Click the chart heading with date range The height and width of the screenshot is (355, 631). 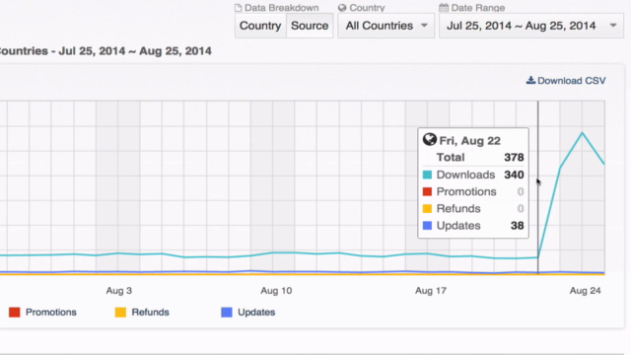[105, 51]
